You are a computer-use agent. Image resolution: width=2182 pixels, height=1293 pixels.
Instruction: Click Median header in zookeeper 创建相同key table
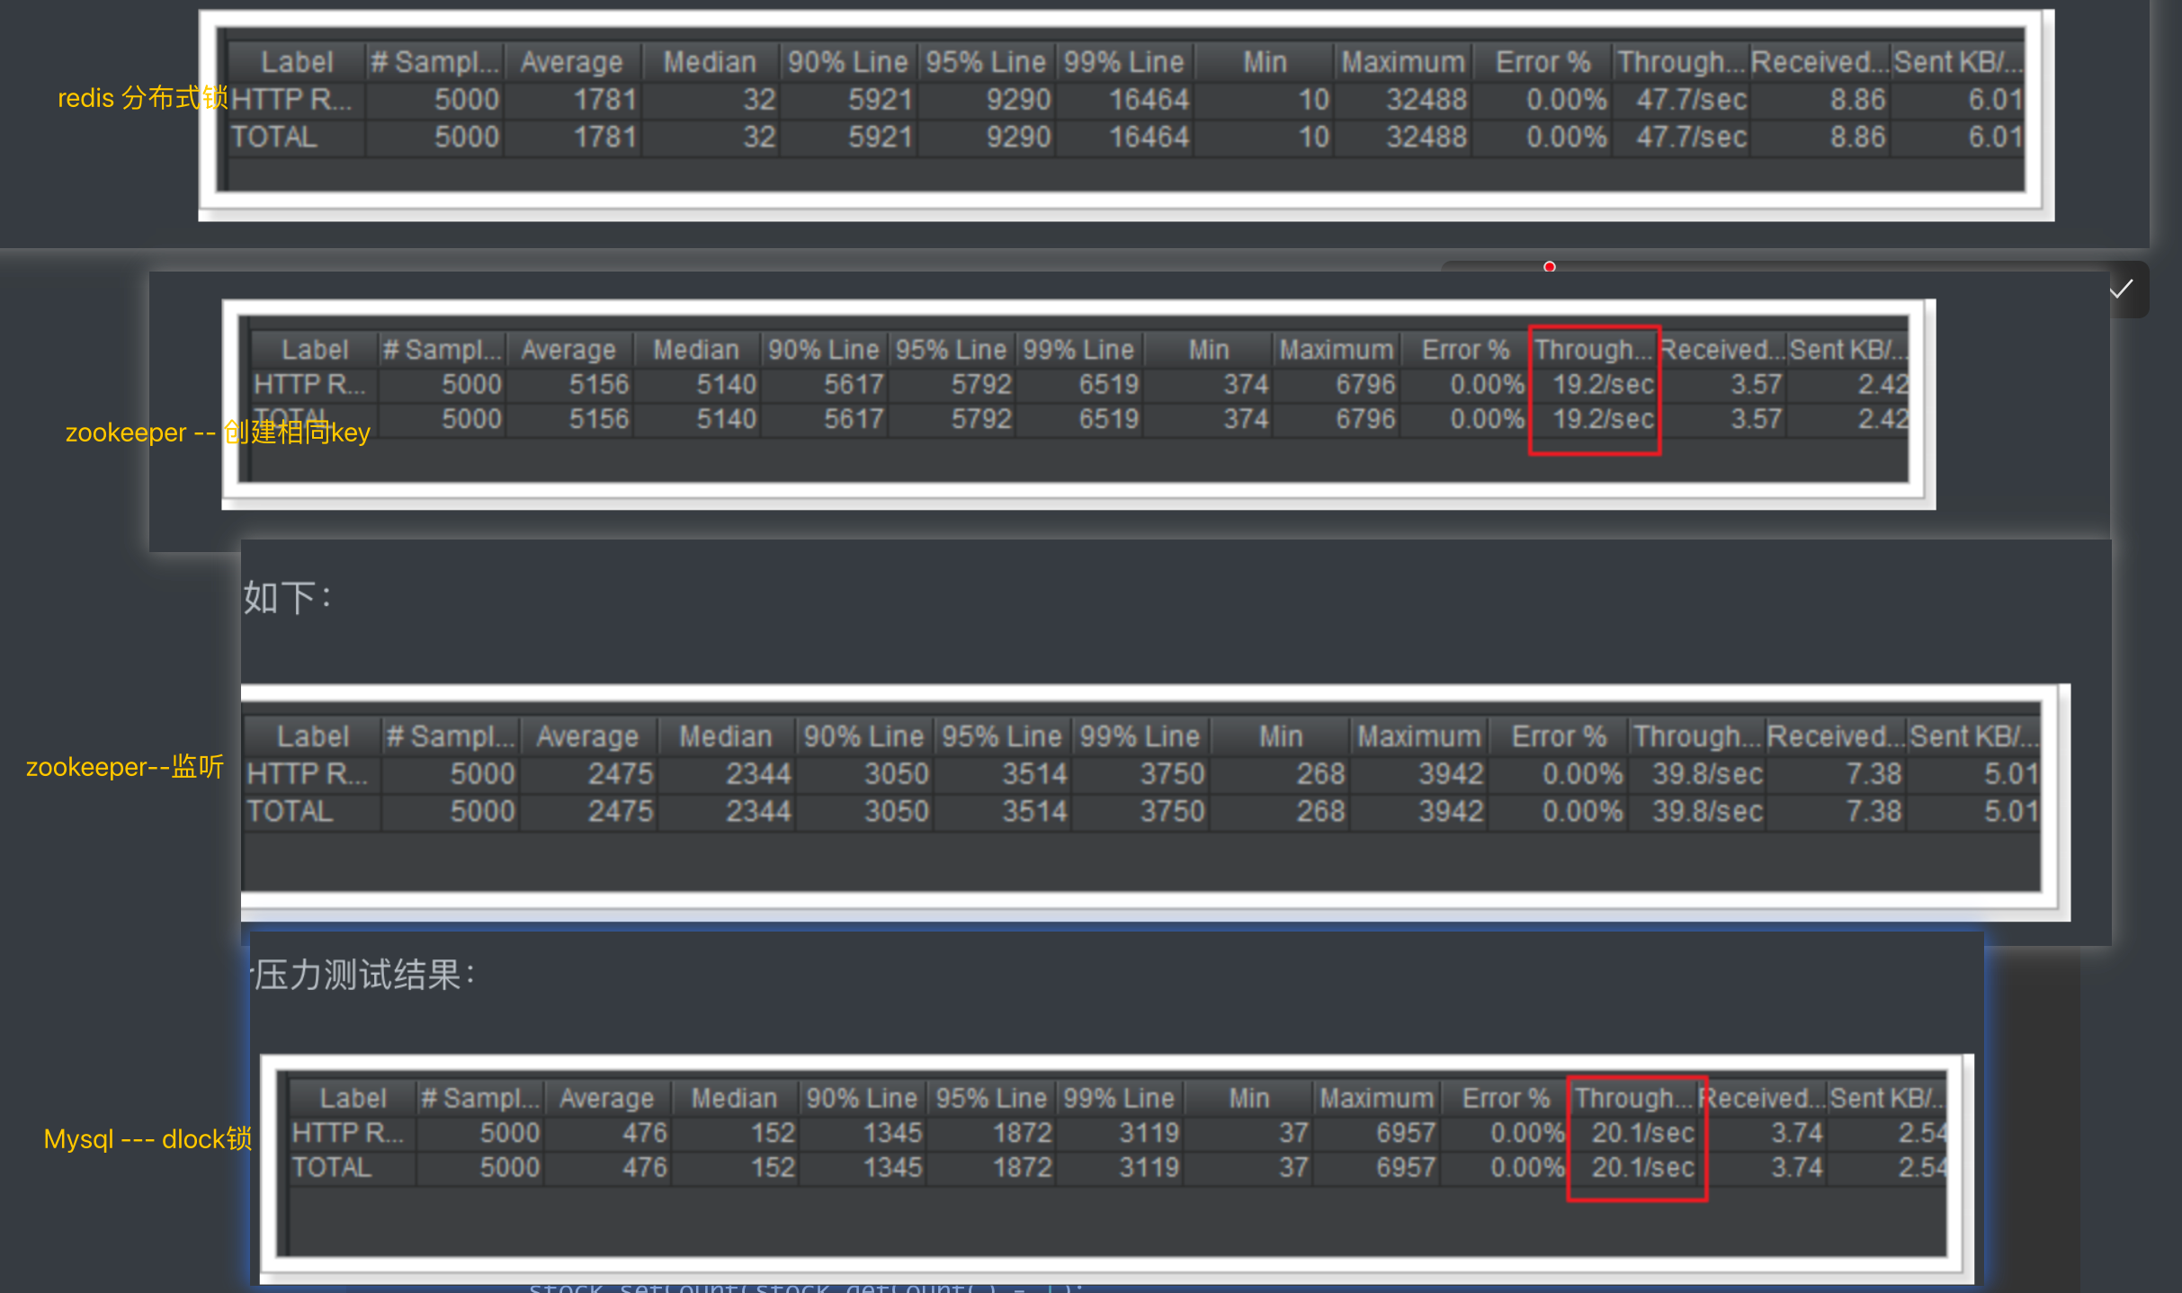pos(696,350)
